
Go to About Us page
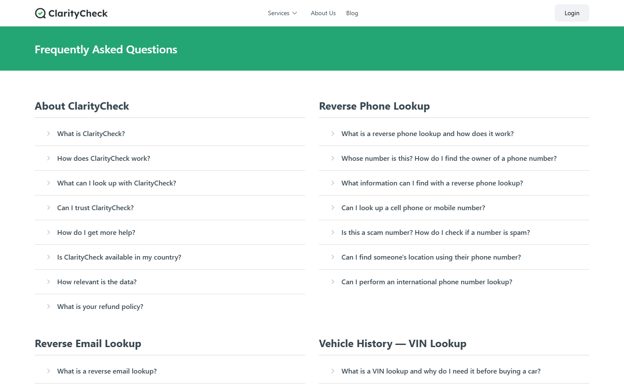coord(323,13)
